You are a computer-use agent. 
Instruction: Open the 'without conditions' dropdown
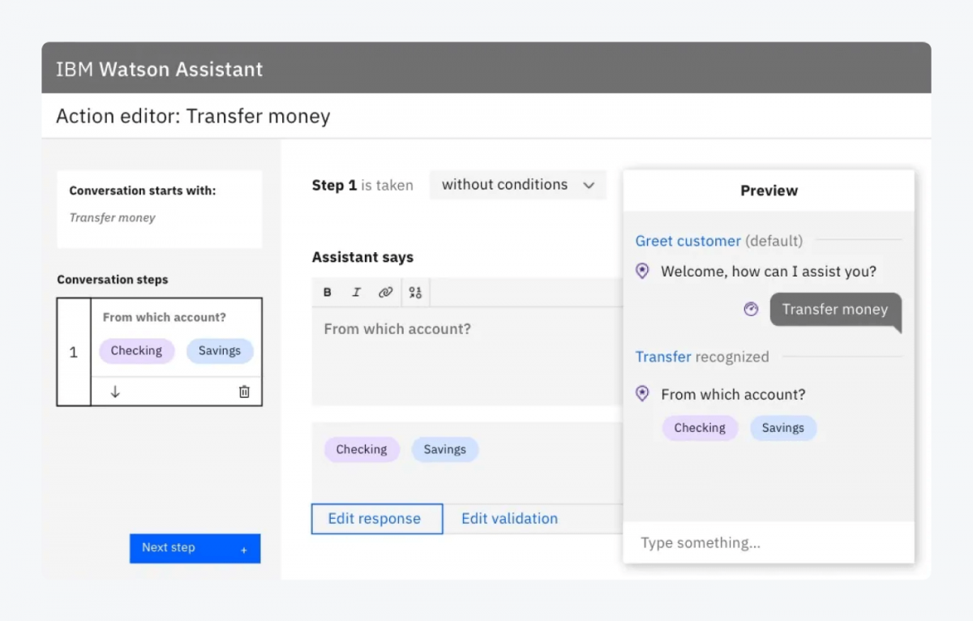(517, 185)
